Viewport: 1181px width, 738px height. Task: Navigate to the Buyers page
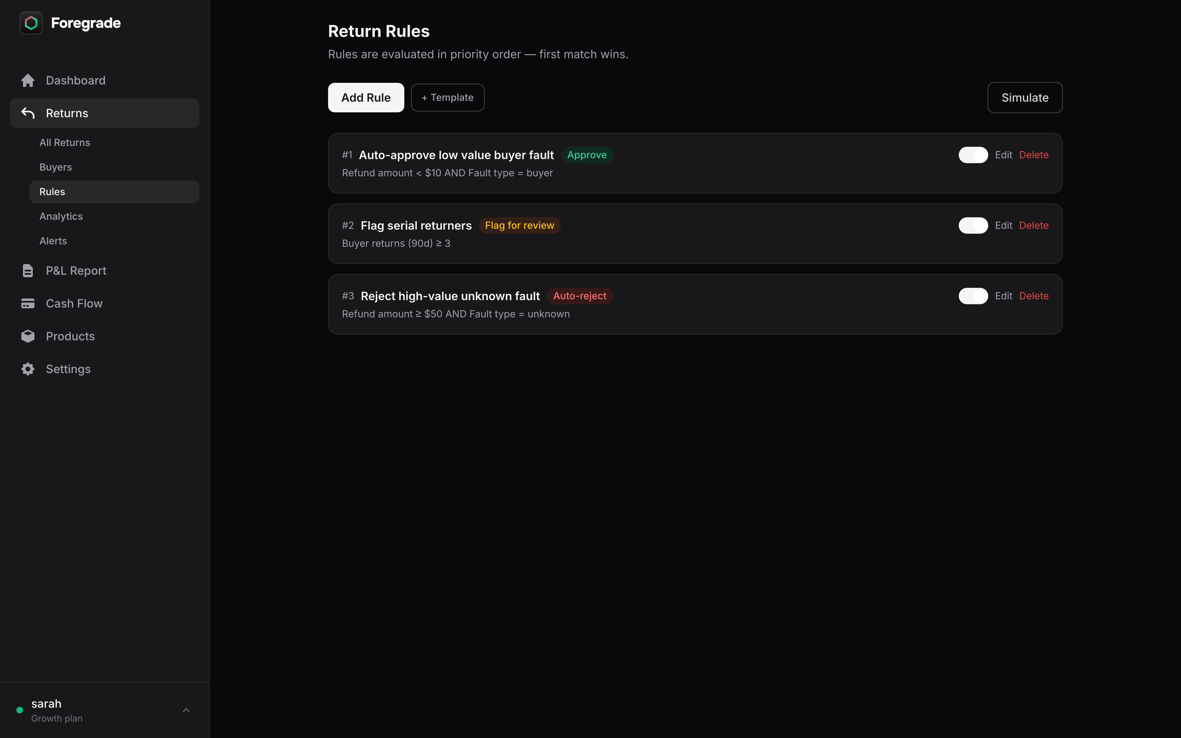coord(55,166)
